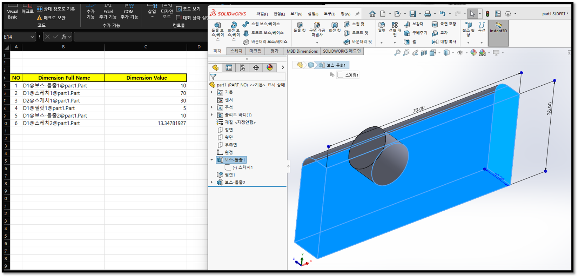Choose the 쉘 shell tool
This screenshot has height=277, width=578.
click(410, 42)
